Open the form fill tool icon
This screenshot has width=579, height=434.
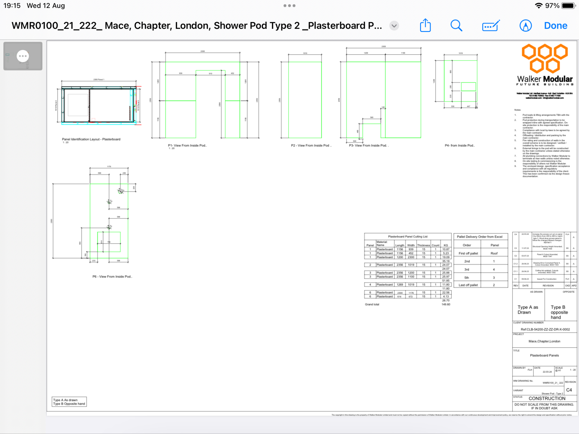[491, 26]
